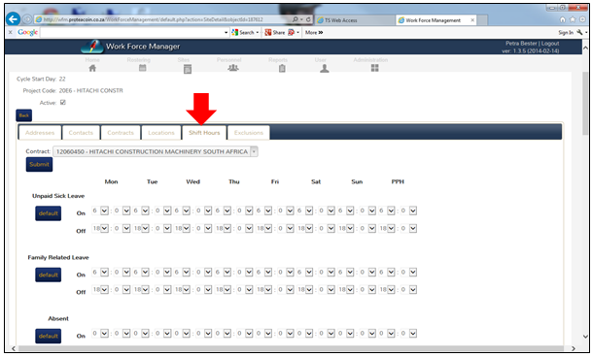Open browser tools gear icon
The height and width of the screenshot is (357, 592).
pos(583,19)
